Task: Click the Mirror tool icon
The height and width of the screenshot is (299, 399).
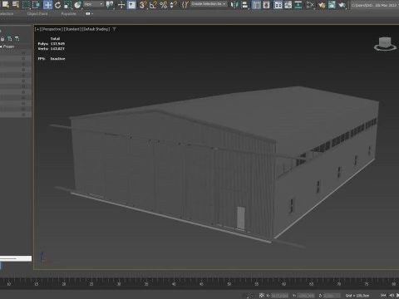Action: coord(234,5)
